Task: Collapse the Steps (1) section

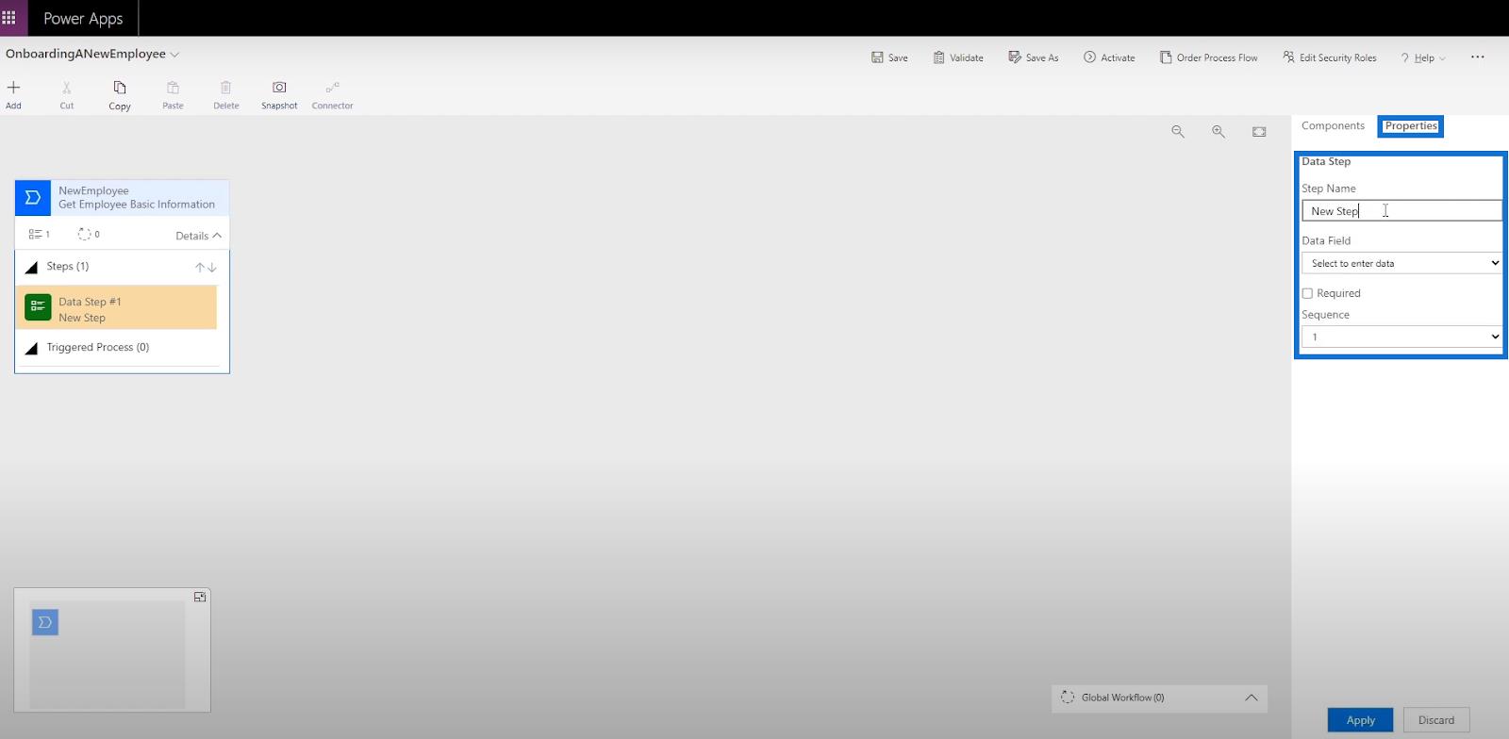Action: [31, 267]
